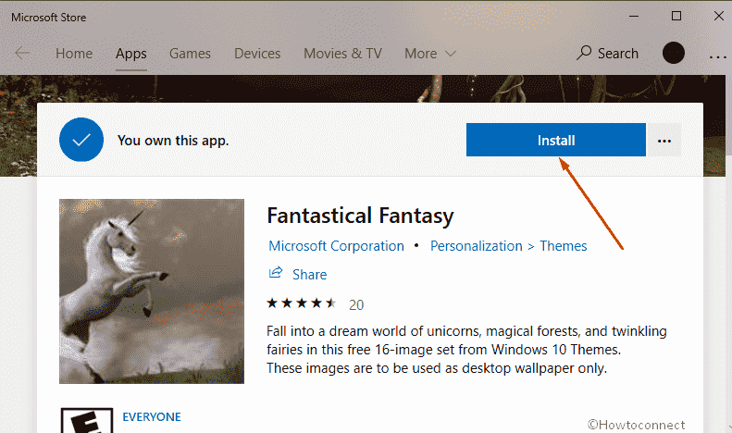Click the share arrow icon
Viewport: 732px width, 433px height.
pos(276,273)
